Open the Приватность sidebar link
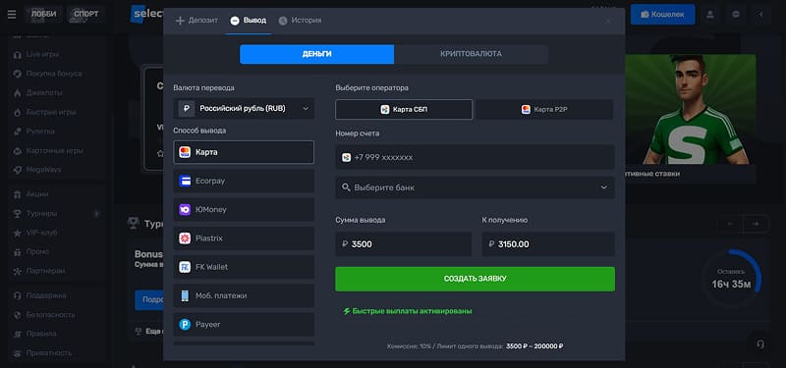Viewport: 786px width, 368px height. point(48,353)
